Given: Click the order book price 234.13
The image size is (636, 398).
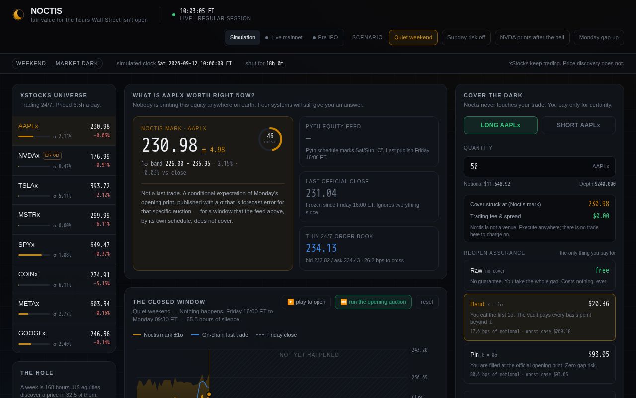Looking at the screenshot, I should click(321, 248).
